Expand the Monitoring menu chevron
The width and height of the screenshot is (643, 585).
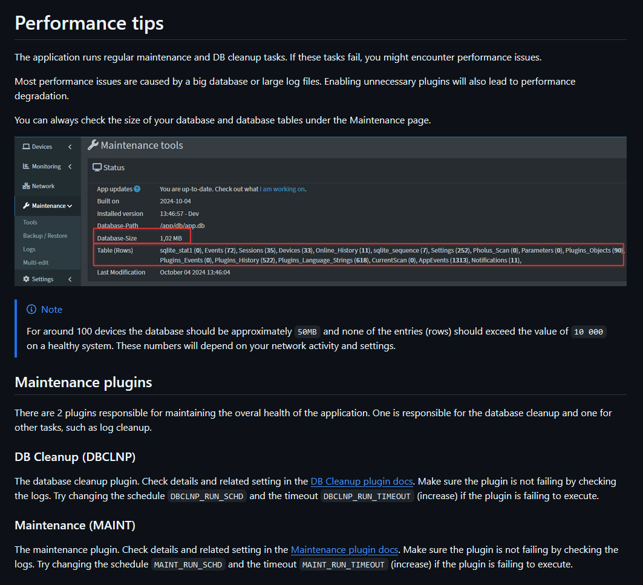pos(70,166)
